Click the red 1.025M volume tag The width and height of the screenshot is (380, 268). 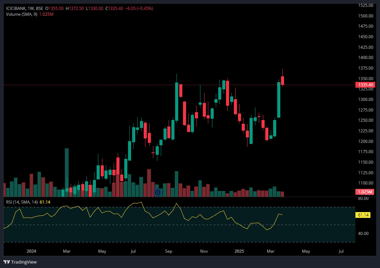[x=365, y=192]
